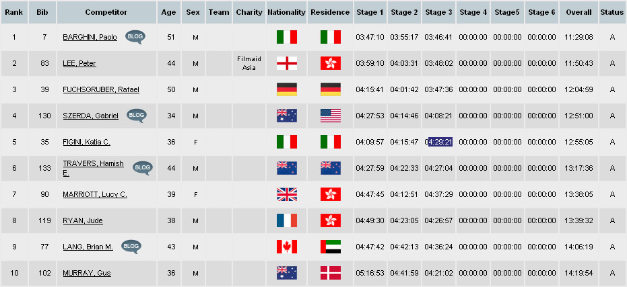Click Jude Ryan's France nationality flag

coord(287,220)
